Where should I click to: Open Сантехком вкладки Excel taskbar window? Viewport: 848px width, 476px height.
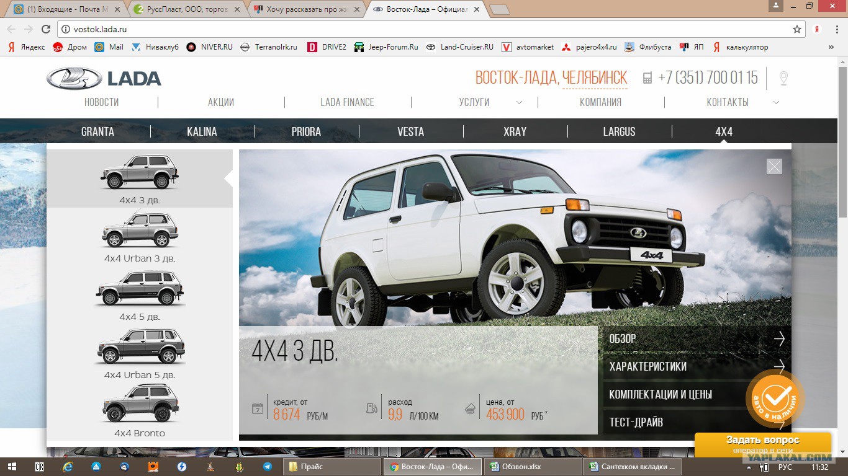[x=632, y=467]
